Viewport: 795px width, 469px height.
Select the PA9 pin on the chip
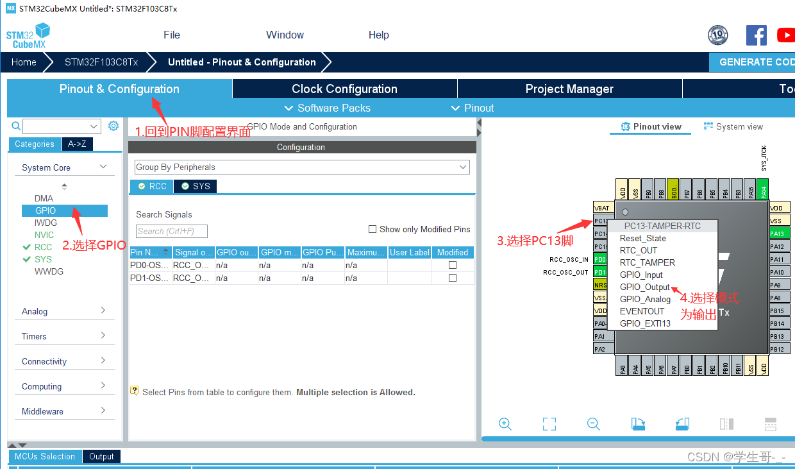pos(779,285)
